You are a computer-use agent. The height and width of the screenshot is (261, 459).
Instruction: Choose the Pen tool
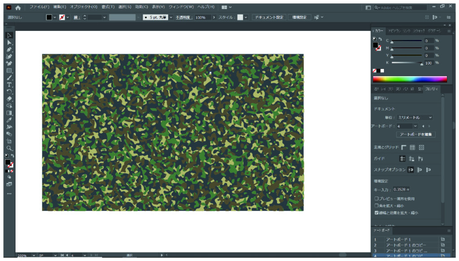click(x=9, y=50)
